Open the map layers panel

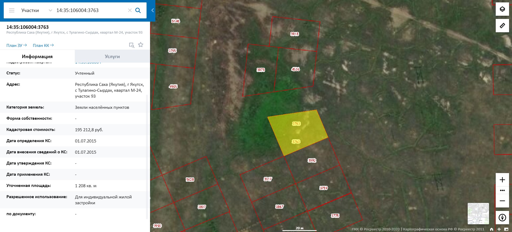click(502, 9)
